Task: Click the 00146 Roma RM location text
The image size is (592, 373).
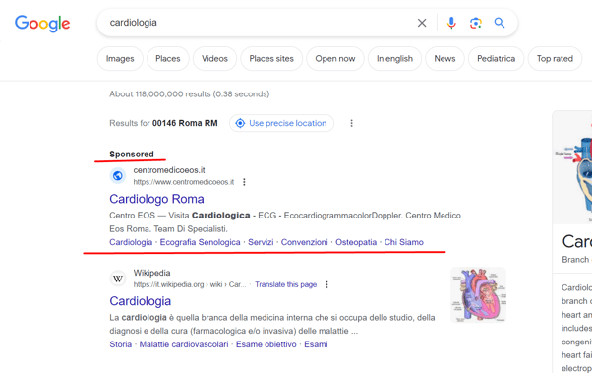Action: point(185,123)
